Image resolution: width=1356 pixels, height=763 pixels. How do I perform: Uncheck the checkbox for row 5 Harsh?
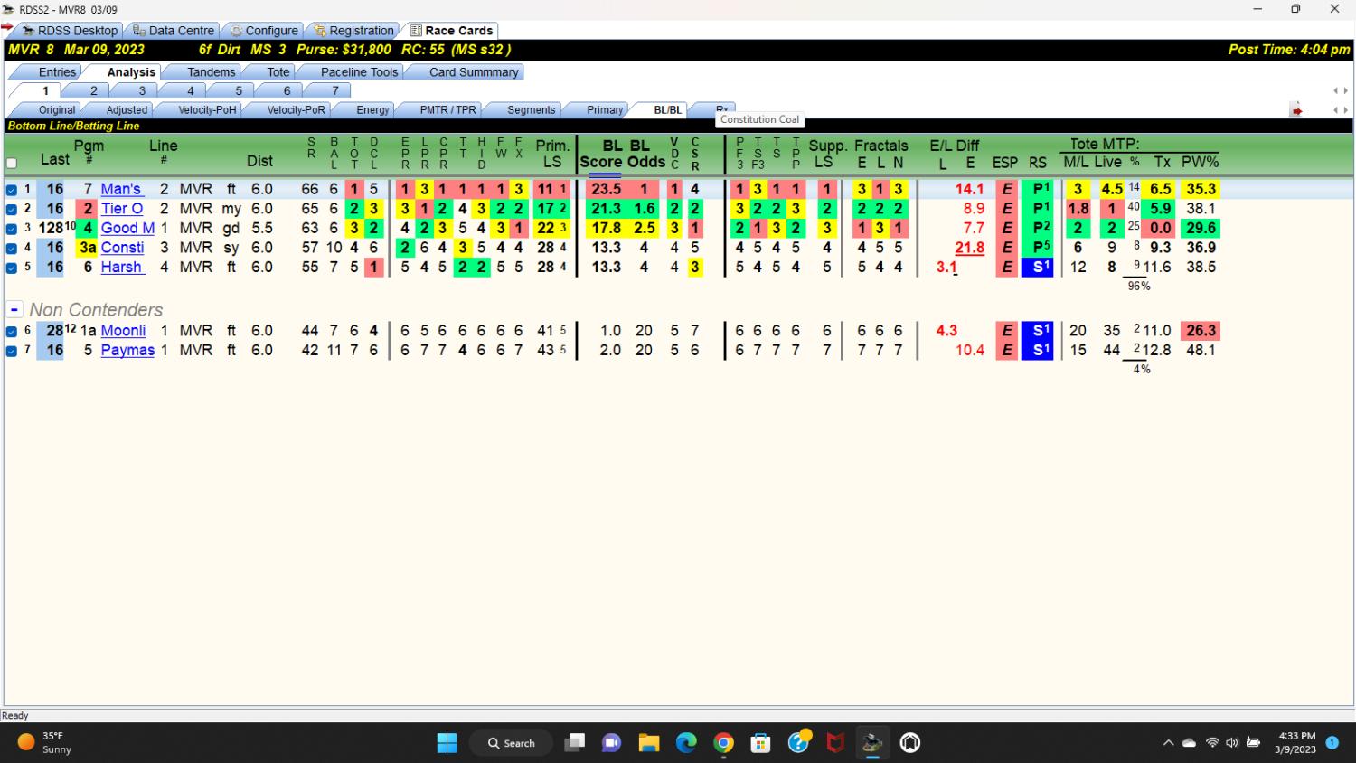(12, 268)
